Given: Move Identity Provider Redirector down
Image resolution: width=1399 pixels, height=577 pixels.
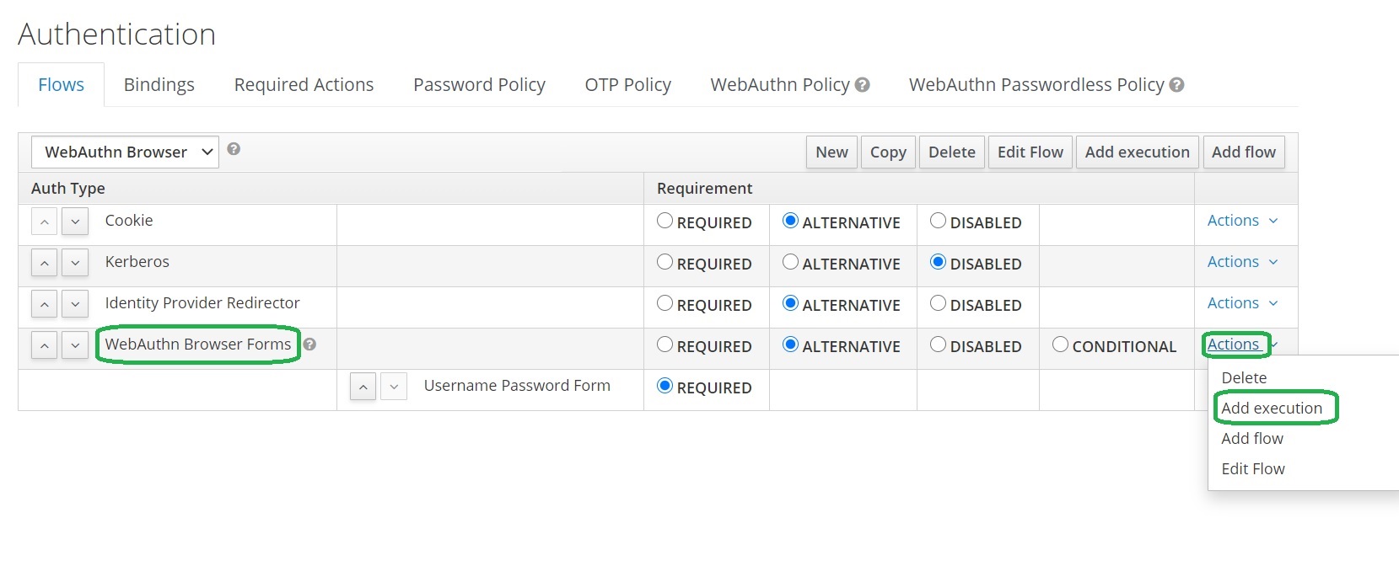Looking at the screenshot, I should coord(75,304).
